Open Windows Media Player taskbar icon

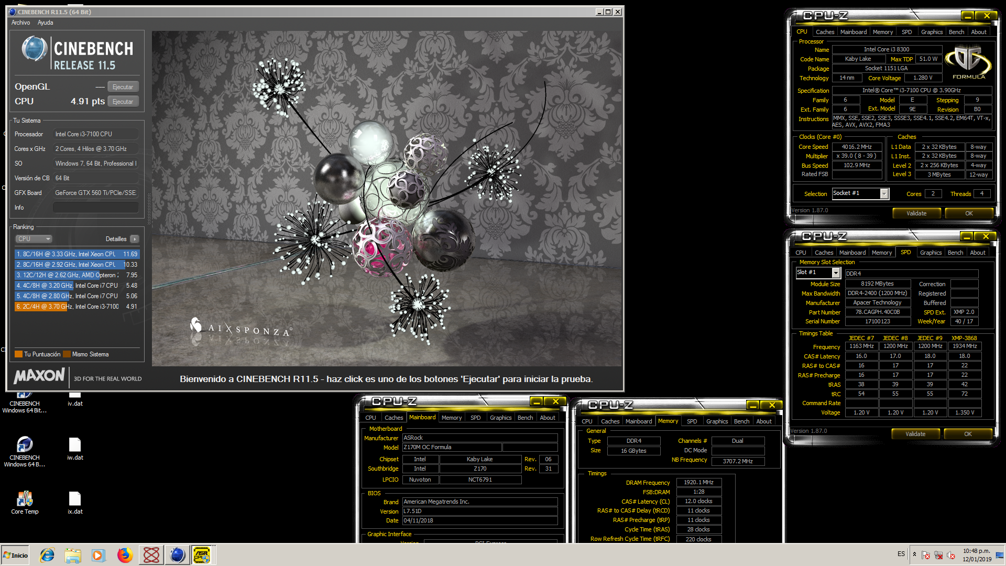(98, 555)
